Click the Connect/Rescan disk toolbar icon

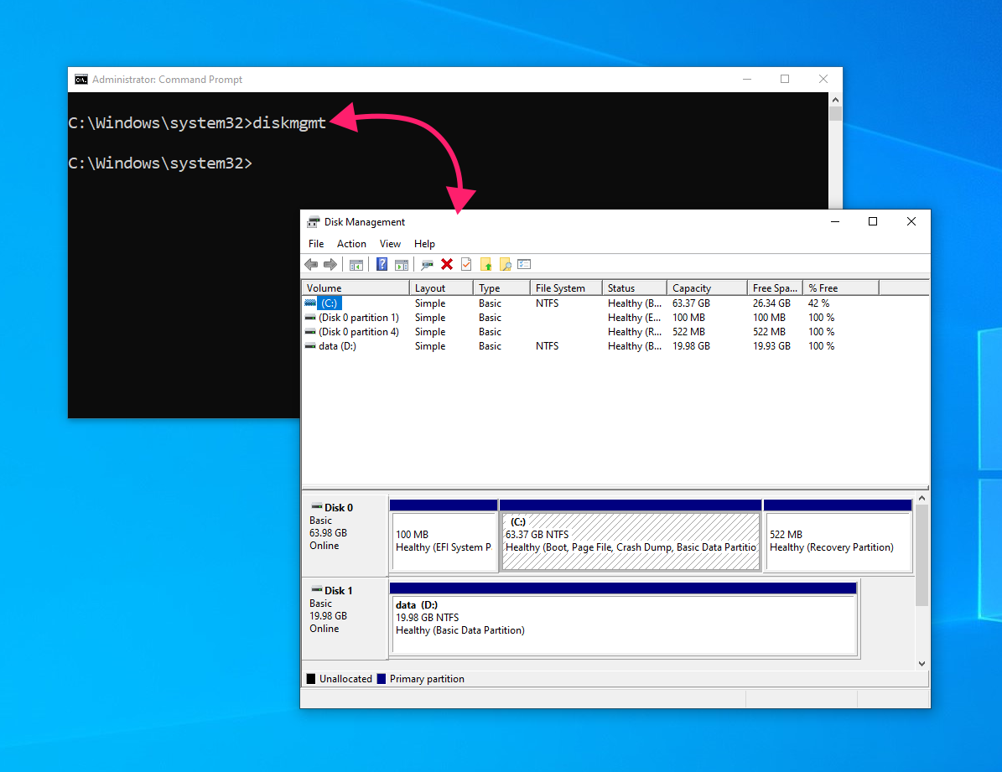pyautogui.click(x=427, y=265)
